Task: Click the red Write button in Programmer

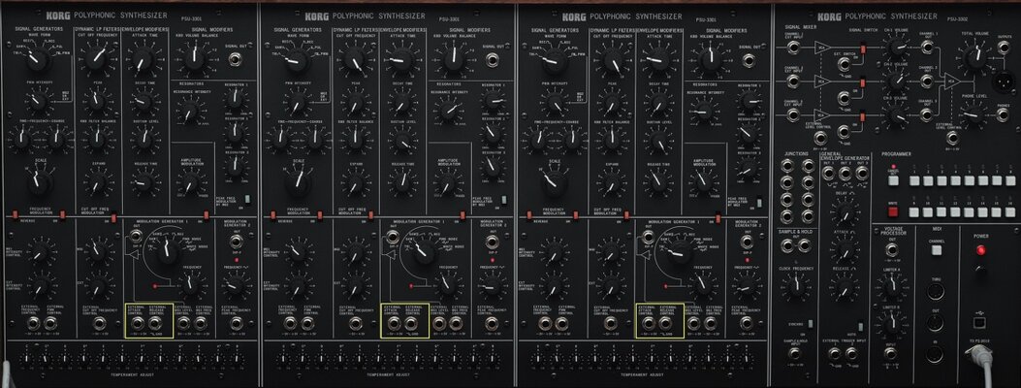Action: click(x=893, y=211)
